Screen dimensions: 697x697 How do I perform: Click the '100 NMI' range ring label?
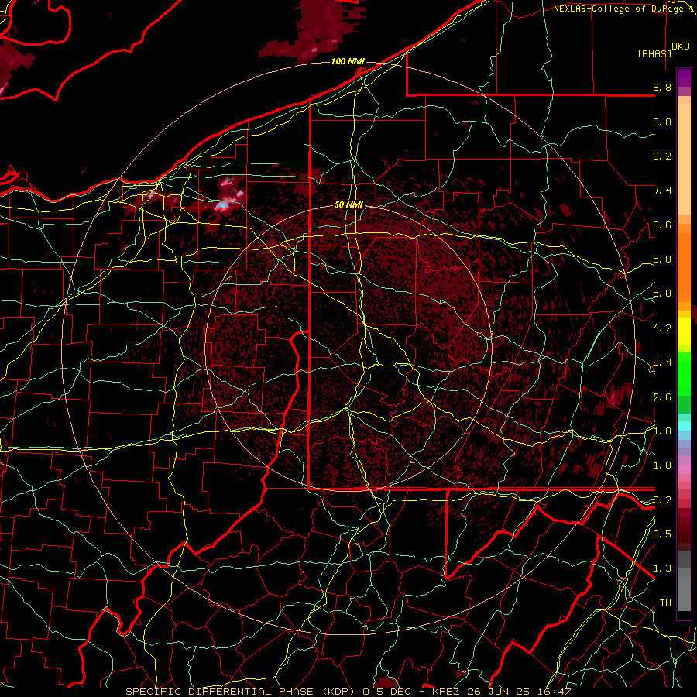(348, 61)
